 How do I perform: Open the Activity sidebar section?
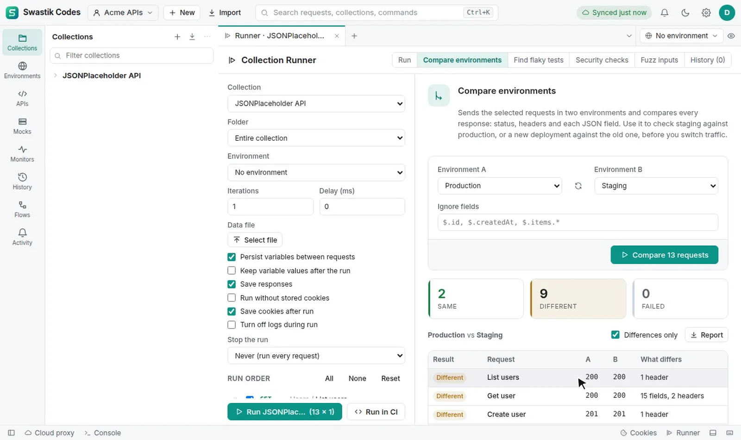coord(22,237)
